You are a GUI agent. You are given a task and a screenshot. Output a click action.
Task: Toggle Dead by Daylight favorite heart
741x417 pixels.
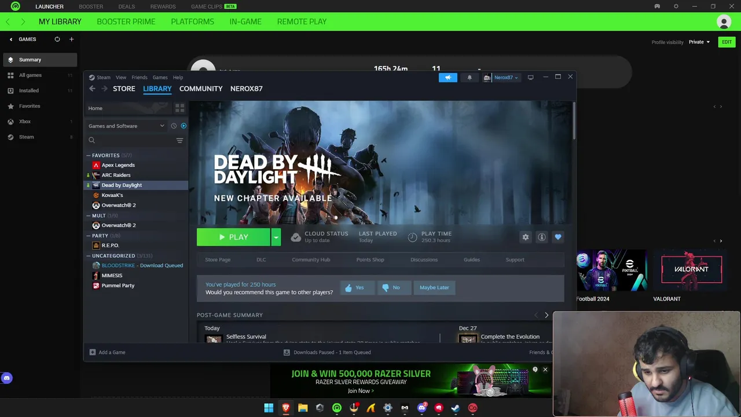[558, 237]
